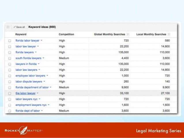Open the arrow menu for employee labor lawyers

[x=47, y=76]
